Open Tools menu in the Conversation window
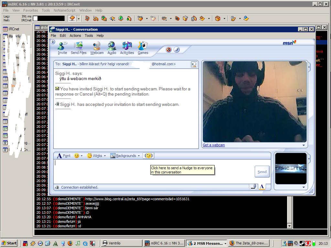Image resolution: width=331 pixels, height=248 pixels. (89, 36)
